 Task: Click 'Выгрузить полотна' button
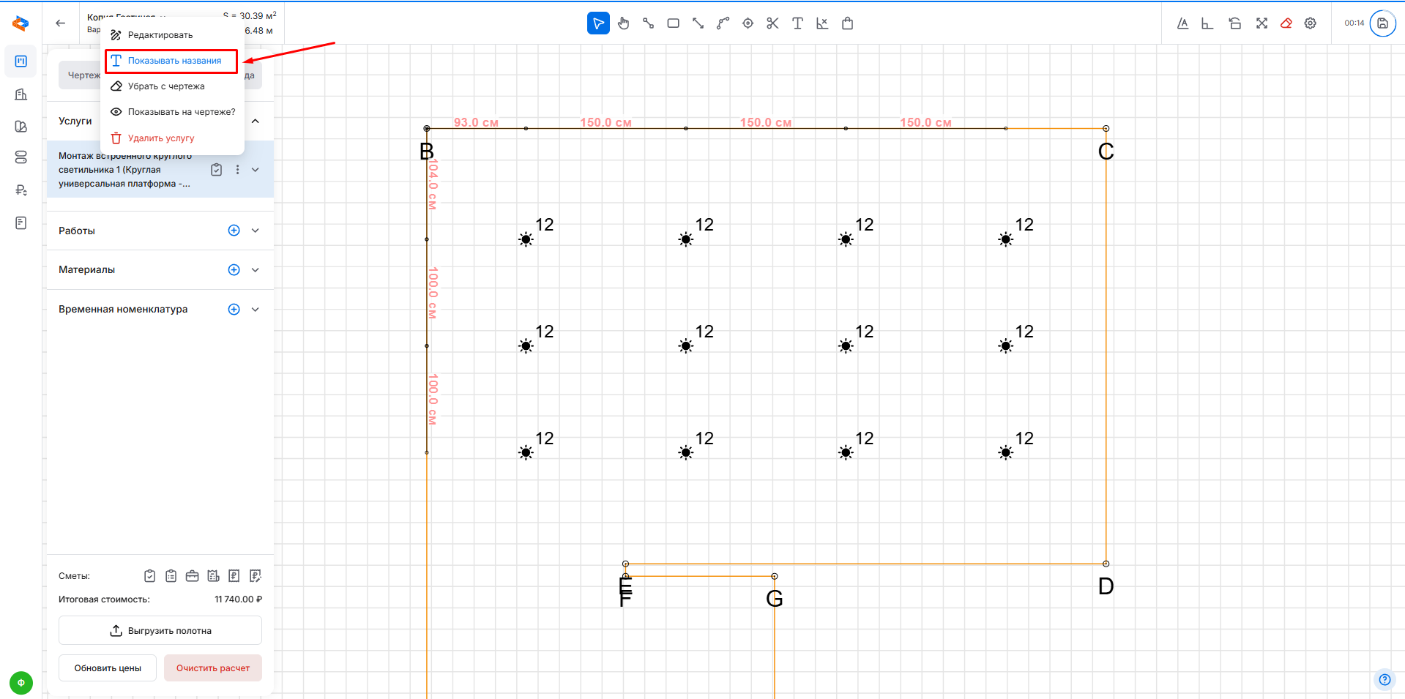coord(160,631)
